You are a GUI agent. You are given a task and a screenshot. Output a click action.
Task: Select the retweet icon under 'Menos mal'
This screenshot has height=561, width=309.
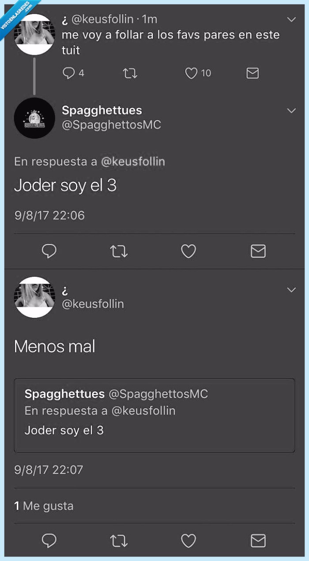(119, 540)
